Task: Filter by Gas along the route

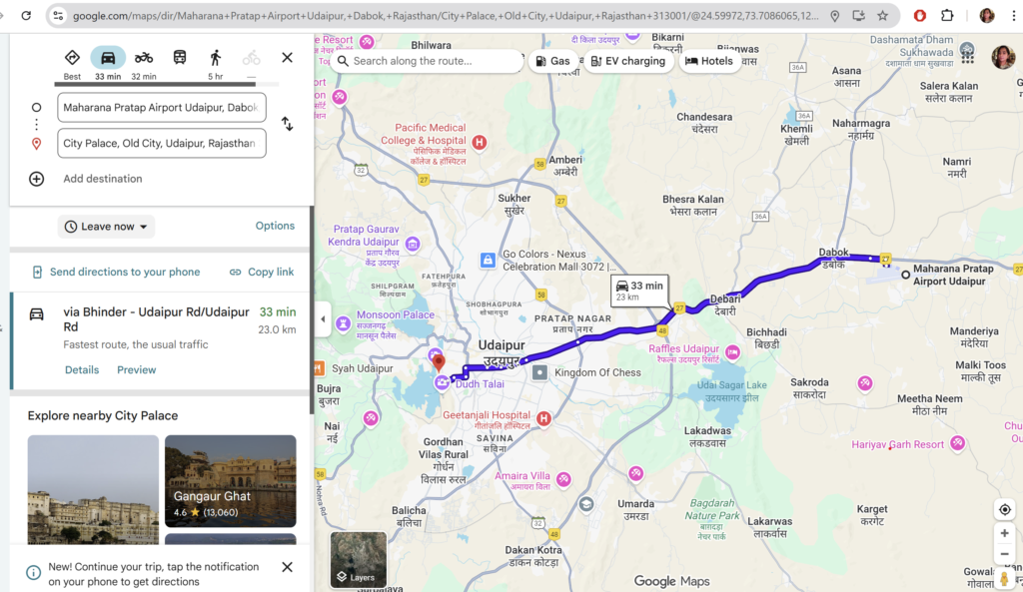Action: [552, 61]
